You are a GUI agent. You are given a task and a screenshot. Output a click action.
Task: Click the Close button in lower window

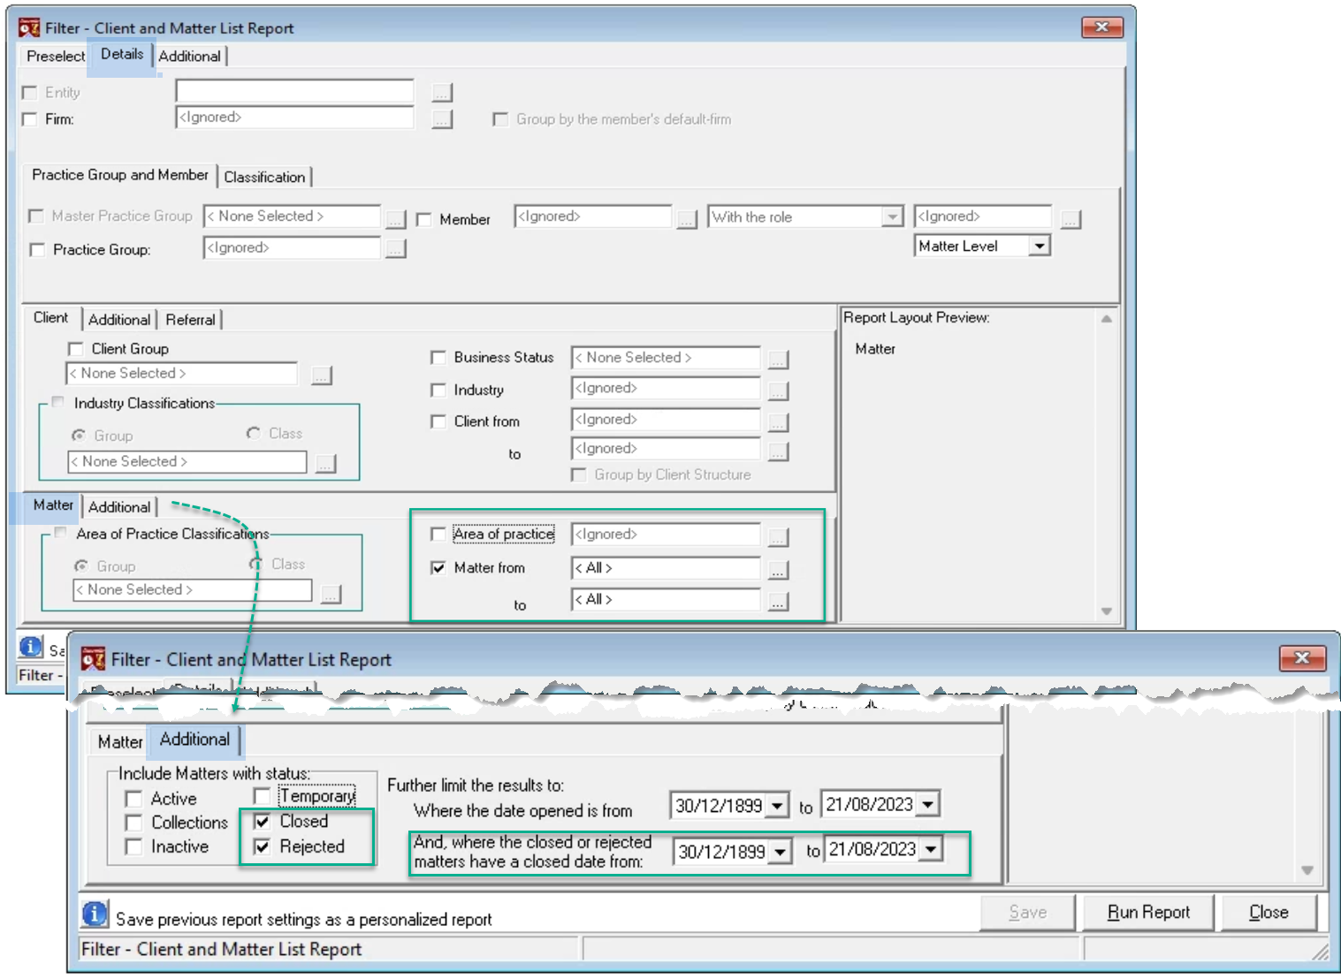pos(1269,912)
